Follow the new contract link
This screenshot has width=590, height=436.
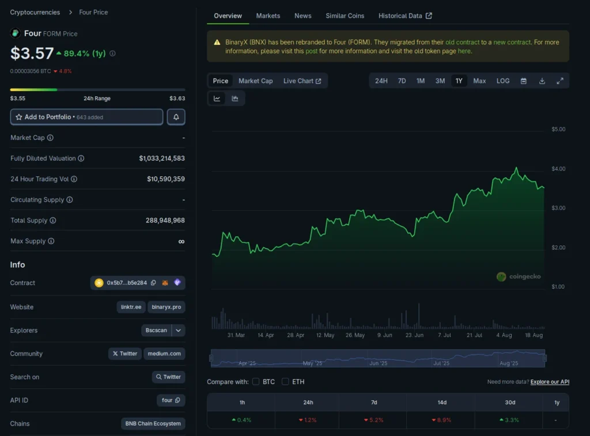pos(512,42)
